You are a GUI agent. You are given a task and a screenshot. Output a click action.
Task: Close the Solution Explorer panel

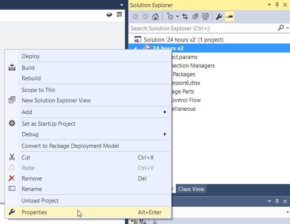pos(285,5)
